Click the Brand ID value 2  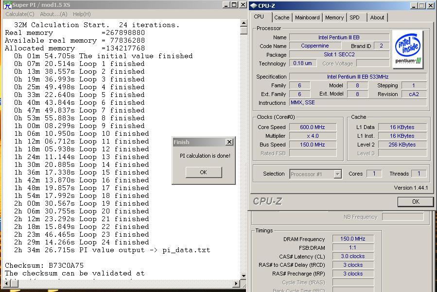pos(381,46)
